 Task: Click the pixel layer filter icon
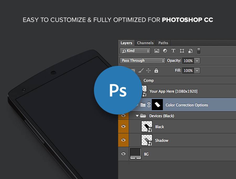[x=157, y=51]
